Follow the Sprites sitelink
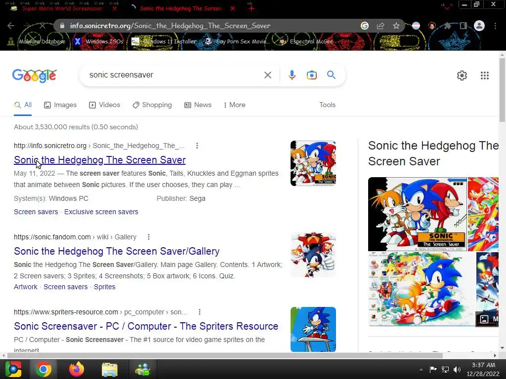506x379 pixels. pyautogui.click(x=104, y=287)
